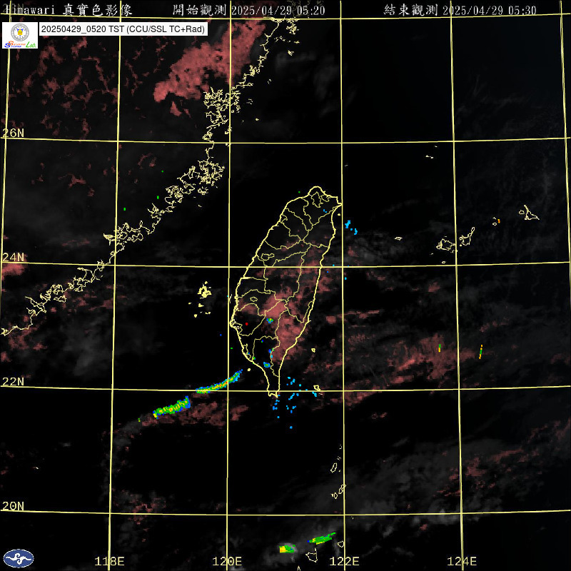This screenshot has width=571, height=571.
Task: Click the 結束觀測 2025/04/29 05:30 timestamp
Action: 460,10
